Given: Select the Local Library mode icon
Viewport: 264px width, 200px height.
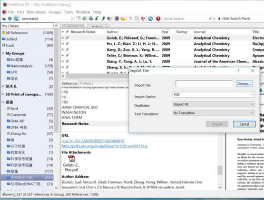Looking at the screenshot, I should pyautogui.click(x=4, y=19).
